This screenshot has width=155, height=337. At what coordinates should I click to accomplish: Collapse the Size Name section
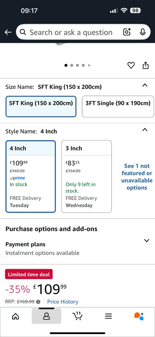point(145,85)
